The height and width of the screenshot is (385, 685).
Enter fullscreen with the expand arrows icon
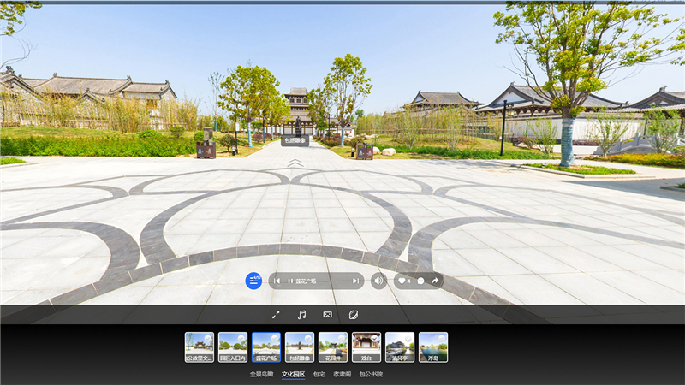pos(276,315)
